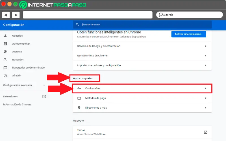Click the Navegador predeterminado window icon
The width and height of the screenshot is (226, 141).
point(5,68)
